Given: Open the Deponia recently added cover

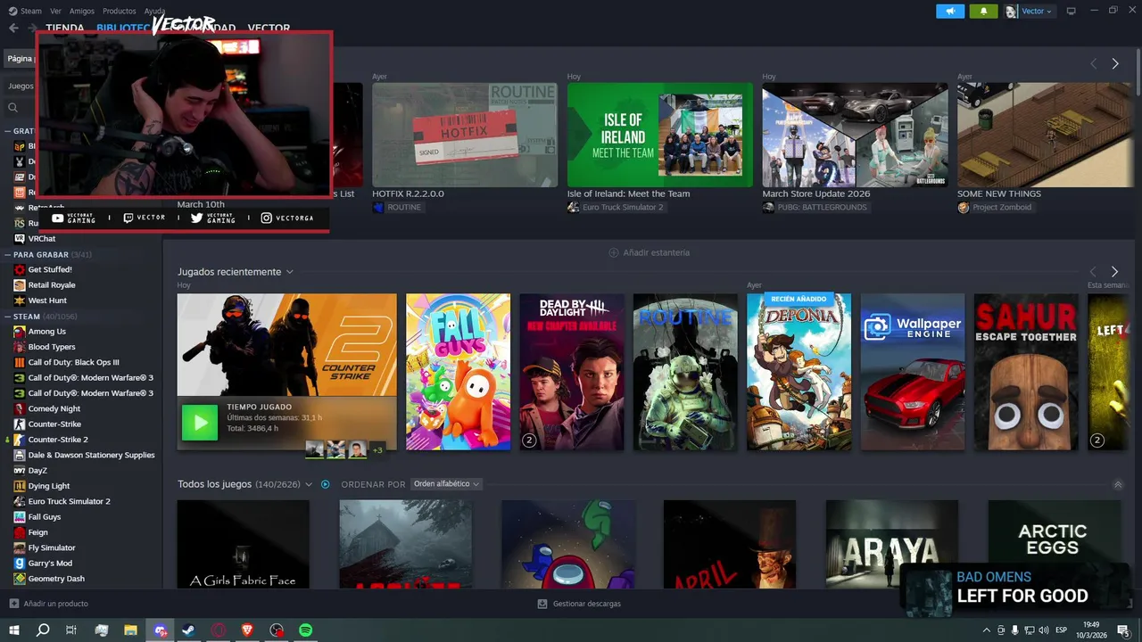Looking at the screenshot, I should pyautogui.click(x=799, y=372).
